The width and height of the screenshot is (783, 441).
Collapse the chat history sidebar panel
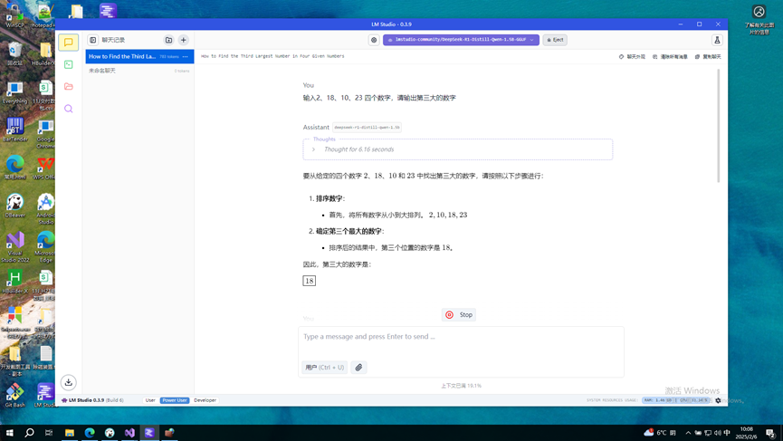pyautogui.click(x=93, y=40)
